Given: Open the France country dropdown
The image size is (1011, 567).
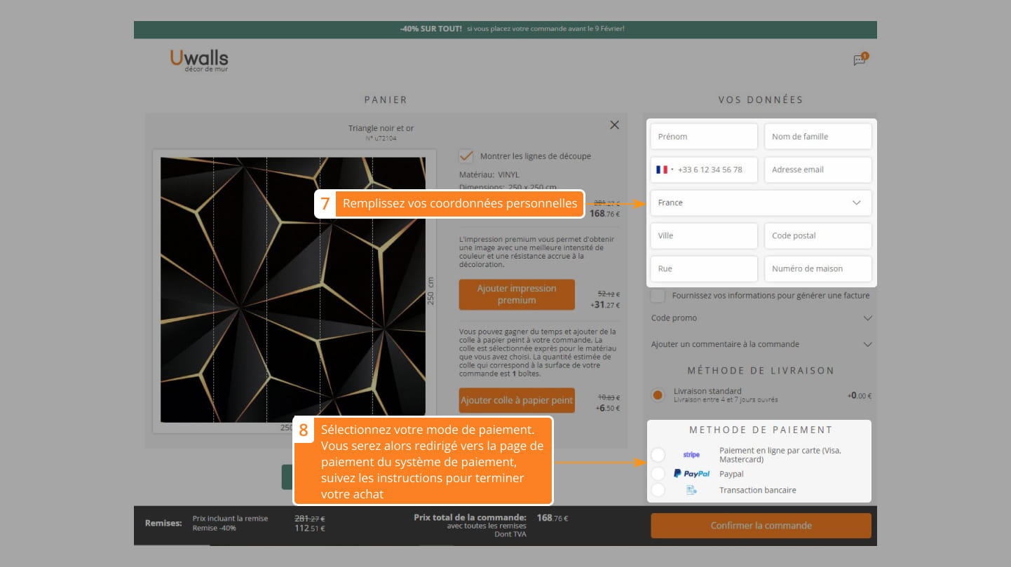Looking at the screenshot, I should coord(761,203).
